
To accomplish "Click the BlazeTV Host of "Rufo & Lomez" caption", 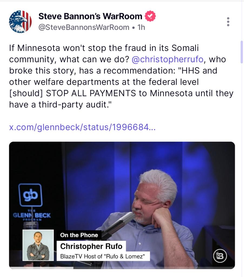I will [103, 256].
